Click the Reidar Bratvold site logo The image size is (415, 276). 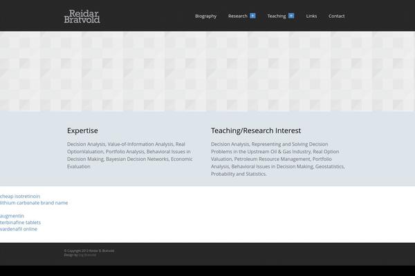pos(82,17)
